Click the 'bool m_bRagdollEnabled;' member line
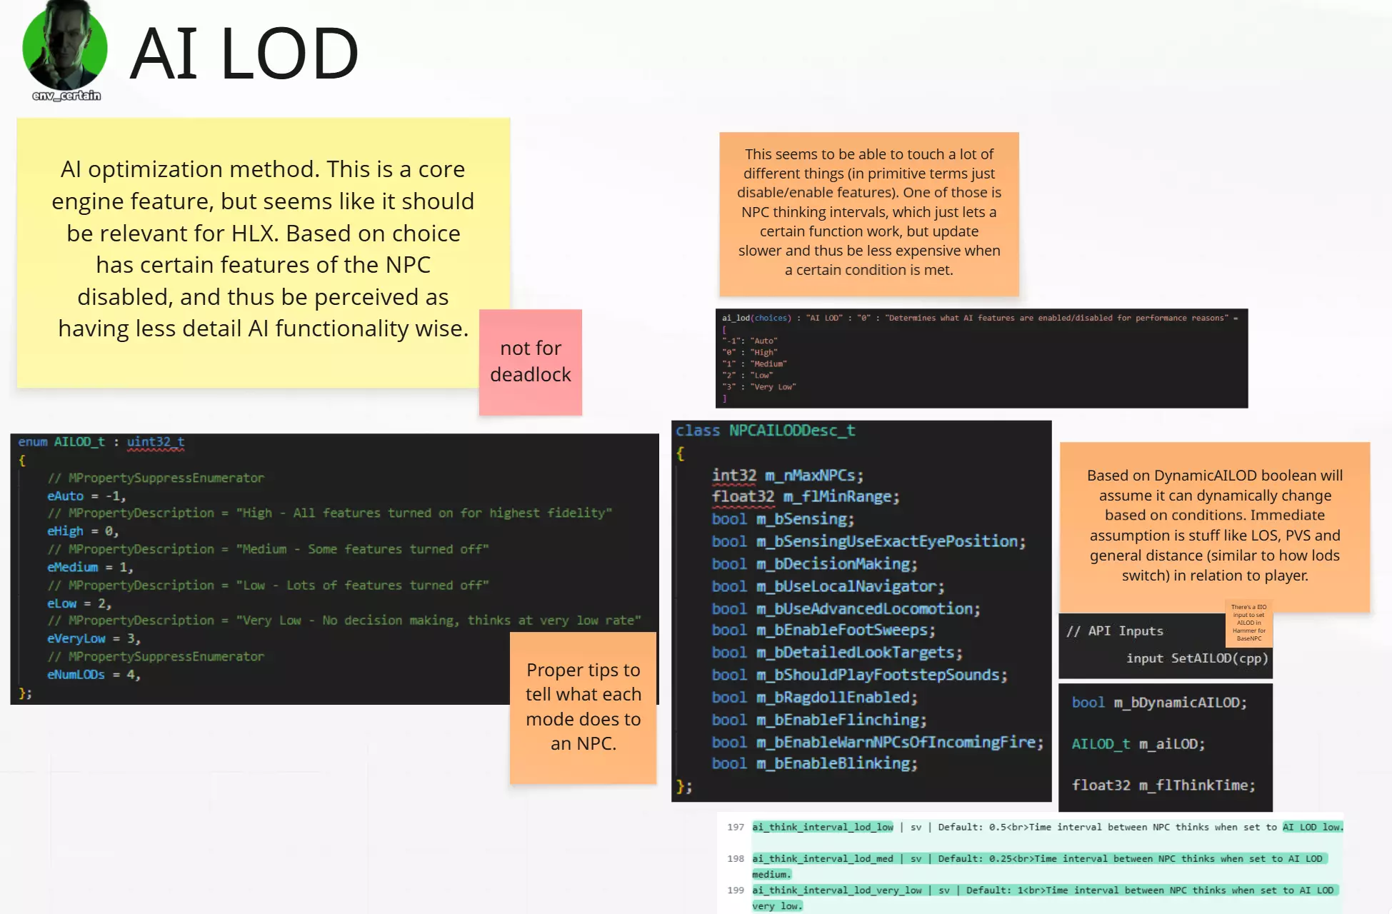Viewport: 1392px width, 914px height. click(x=814, y=698)
